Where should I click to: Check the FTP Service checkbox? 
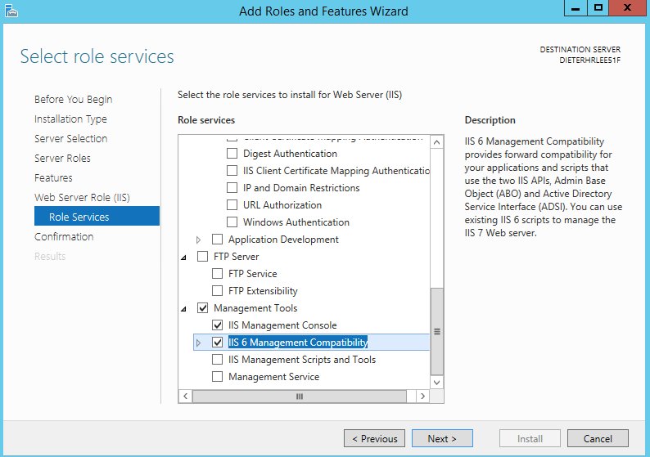click(217, 274)
